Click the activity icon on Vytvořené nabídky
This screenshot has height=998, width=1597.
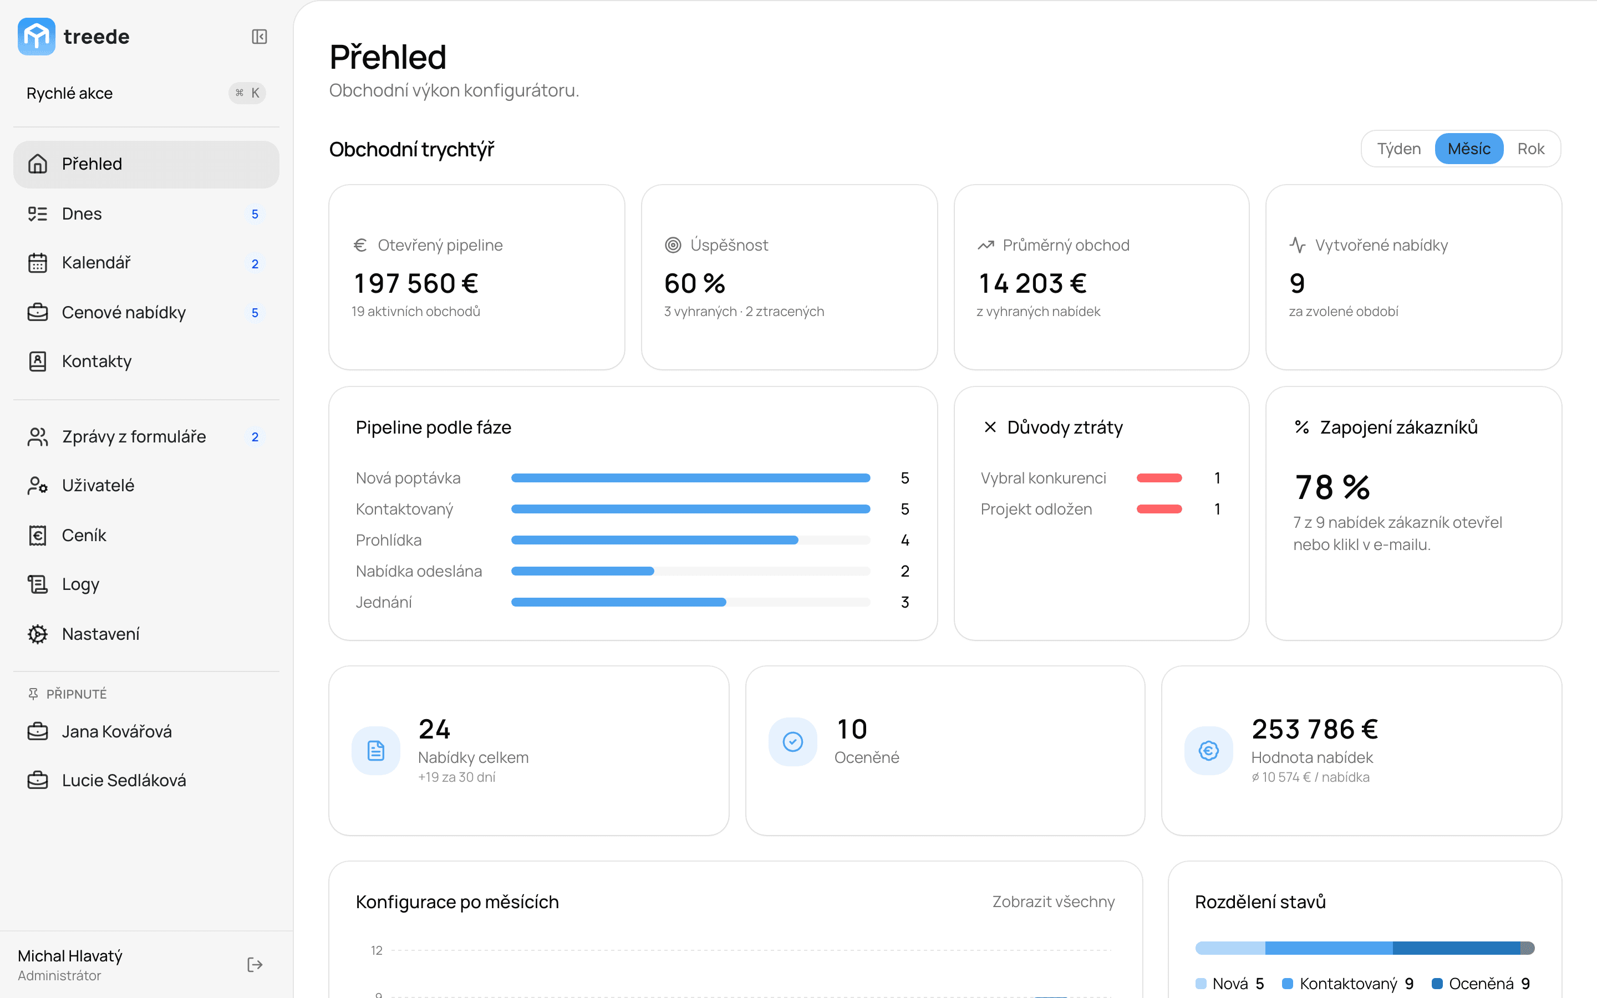pyautogui.click(x=1298, y=245)
